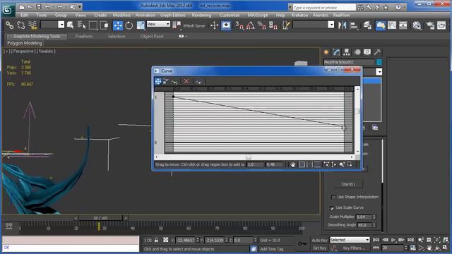Uncheck Use Scale Curve checkbox
This screenshot has width=452, height=254.
pyautogui.click(x=332, y=208)
